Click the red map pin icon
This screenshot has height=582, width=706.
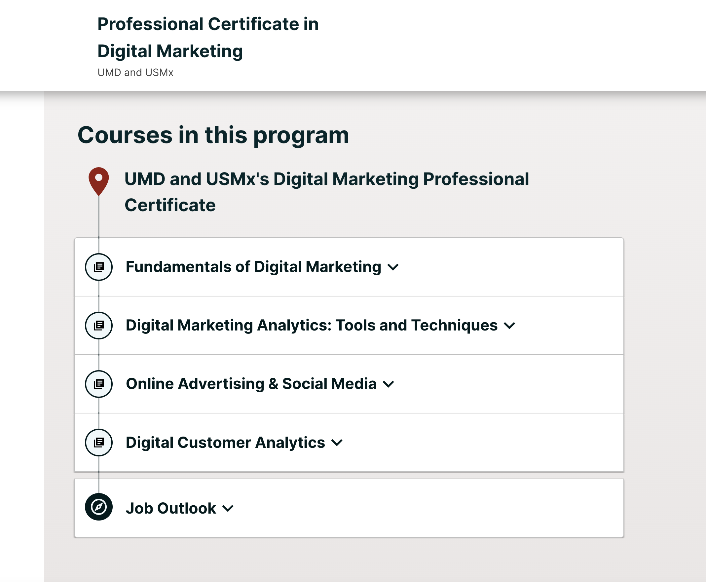98,180
